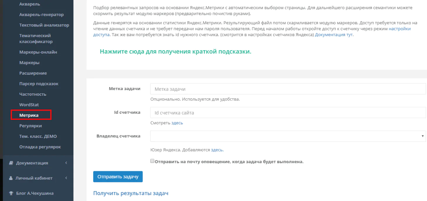This screenshot has height=201, width=427.
Task: Open Маркеры-онлайн module
Action: point(38,52)
